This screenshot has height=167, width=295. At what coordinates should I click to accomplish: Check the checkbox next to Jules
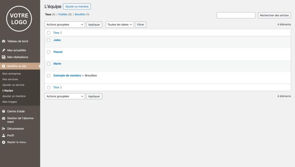point(49,40)
